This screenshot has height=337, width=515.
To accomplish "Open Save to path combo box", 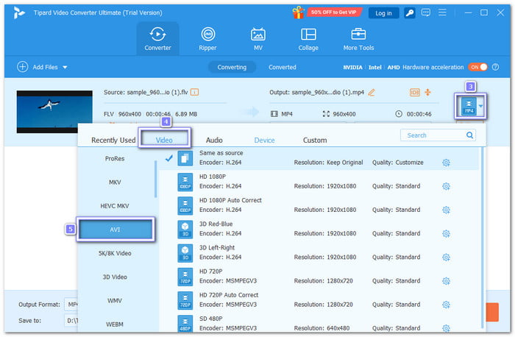I will click(71, 321).
